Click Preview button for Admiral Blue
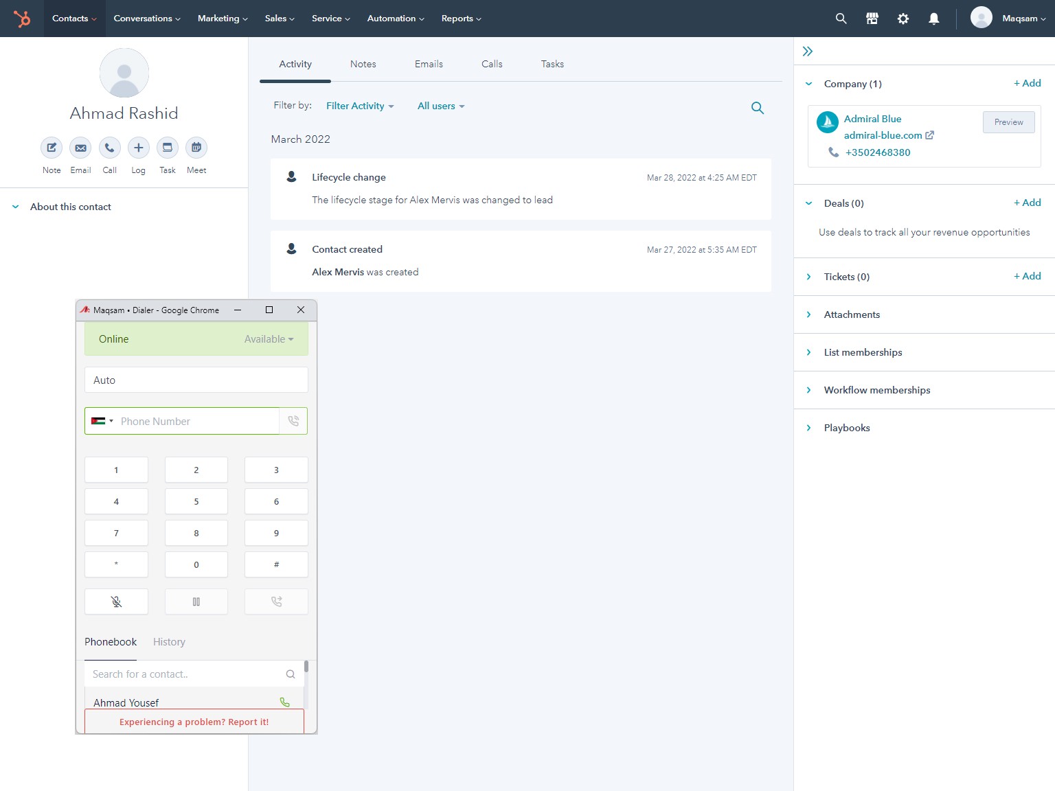This screenshot has width=1055, height=791. click(x=1008, y=122)
